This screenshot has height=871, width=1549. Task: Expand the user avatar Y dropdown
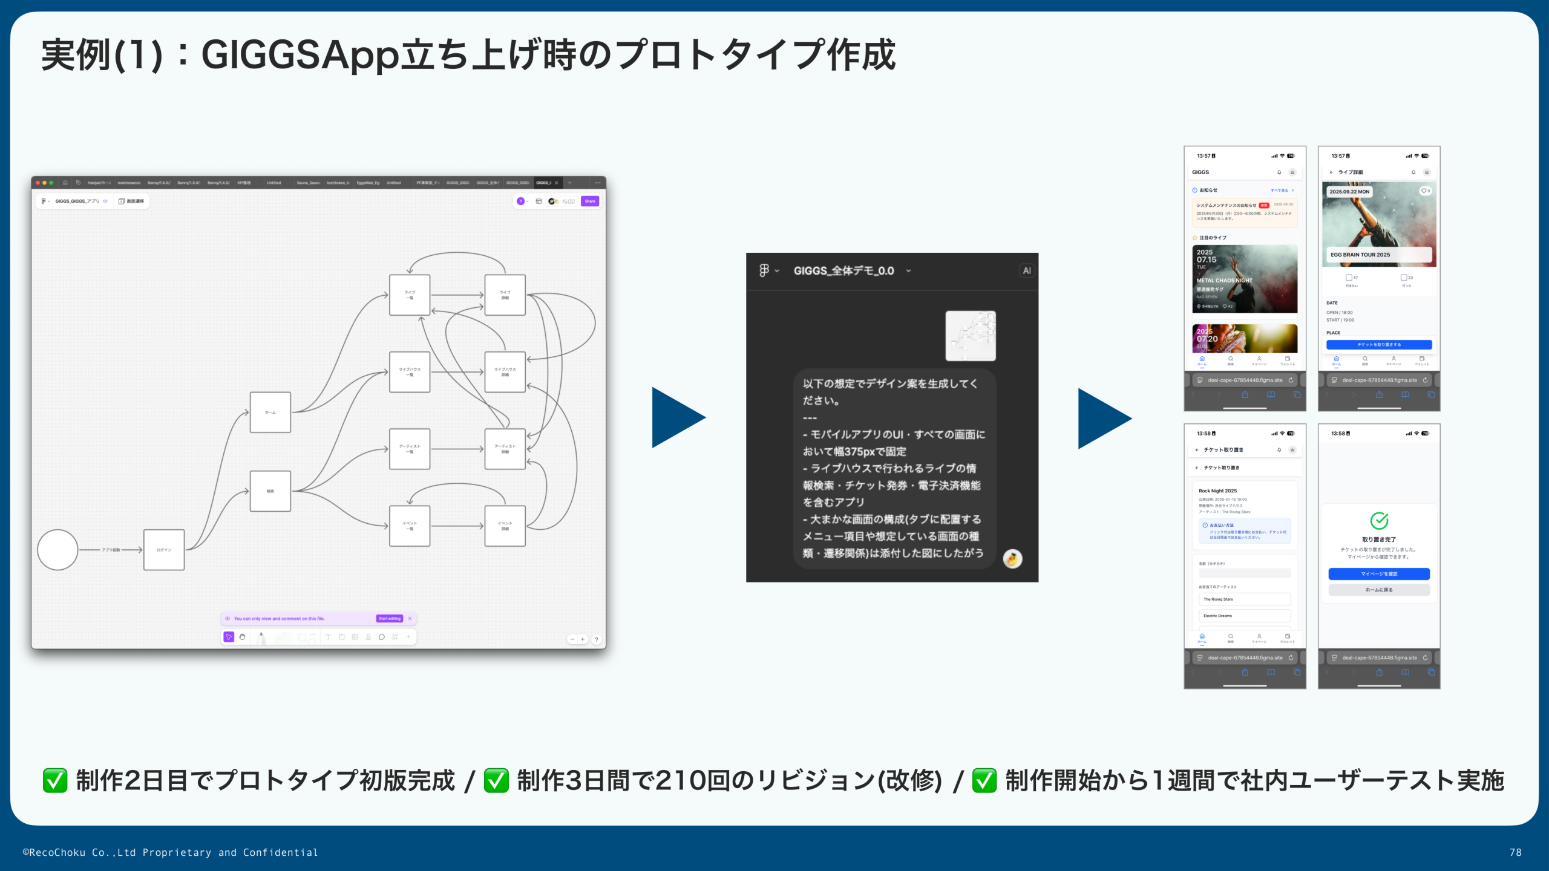click(x=522, y=201)
